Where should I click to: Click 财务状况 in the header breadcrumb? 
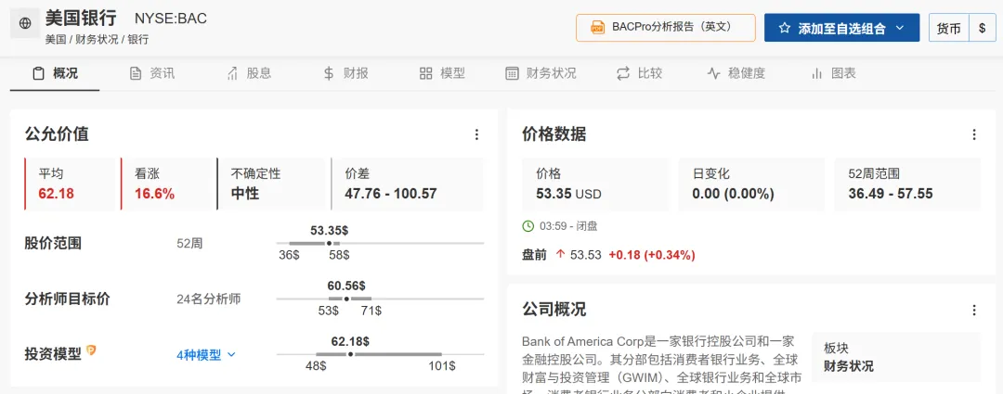tap(97, 40)
